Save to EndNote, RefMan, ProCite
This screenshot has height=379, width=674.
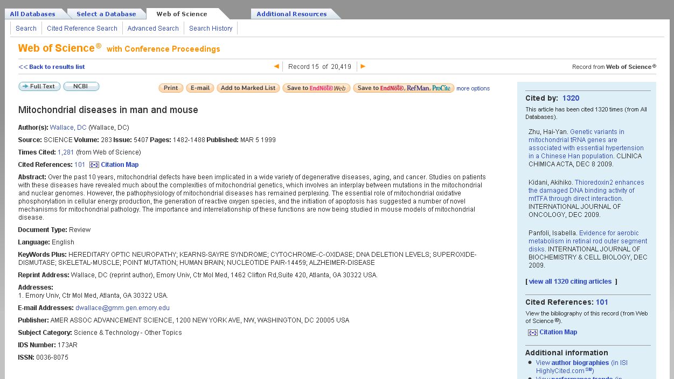[x=404, y=88]
